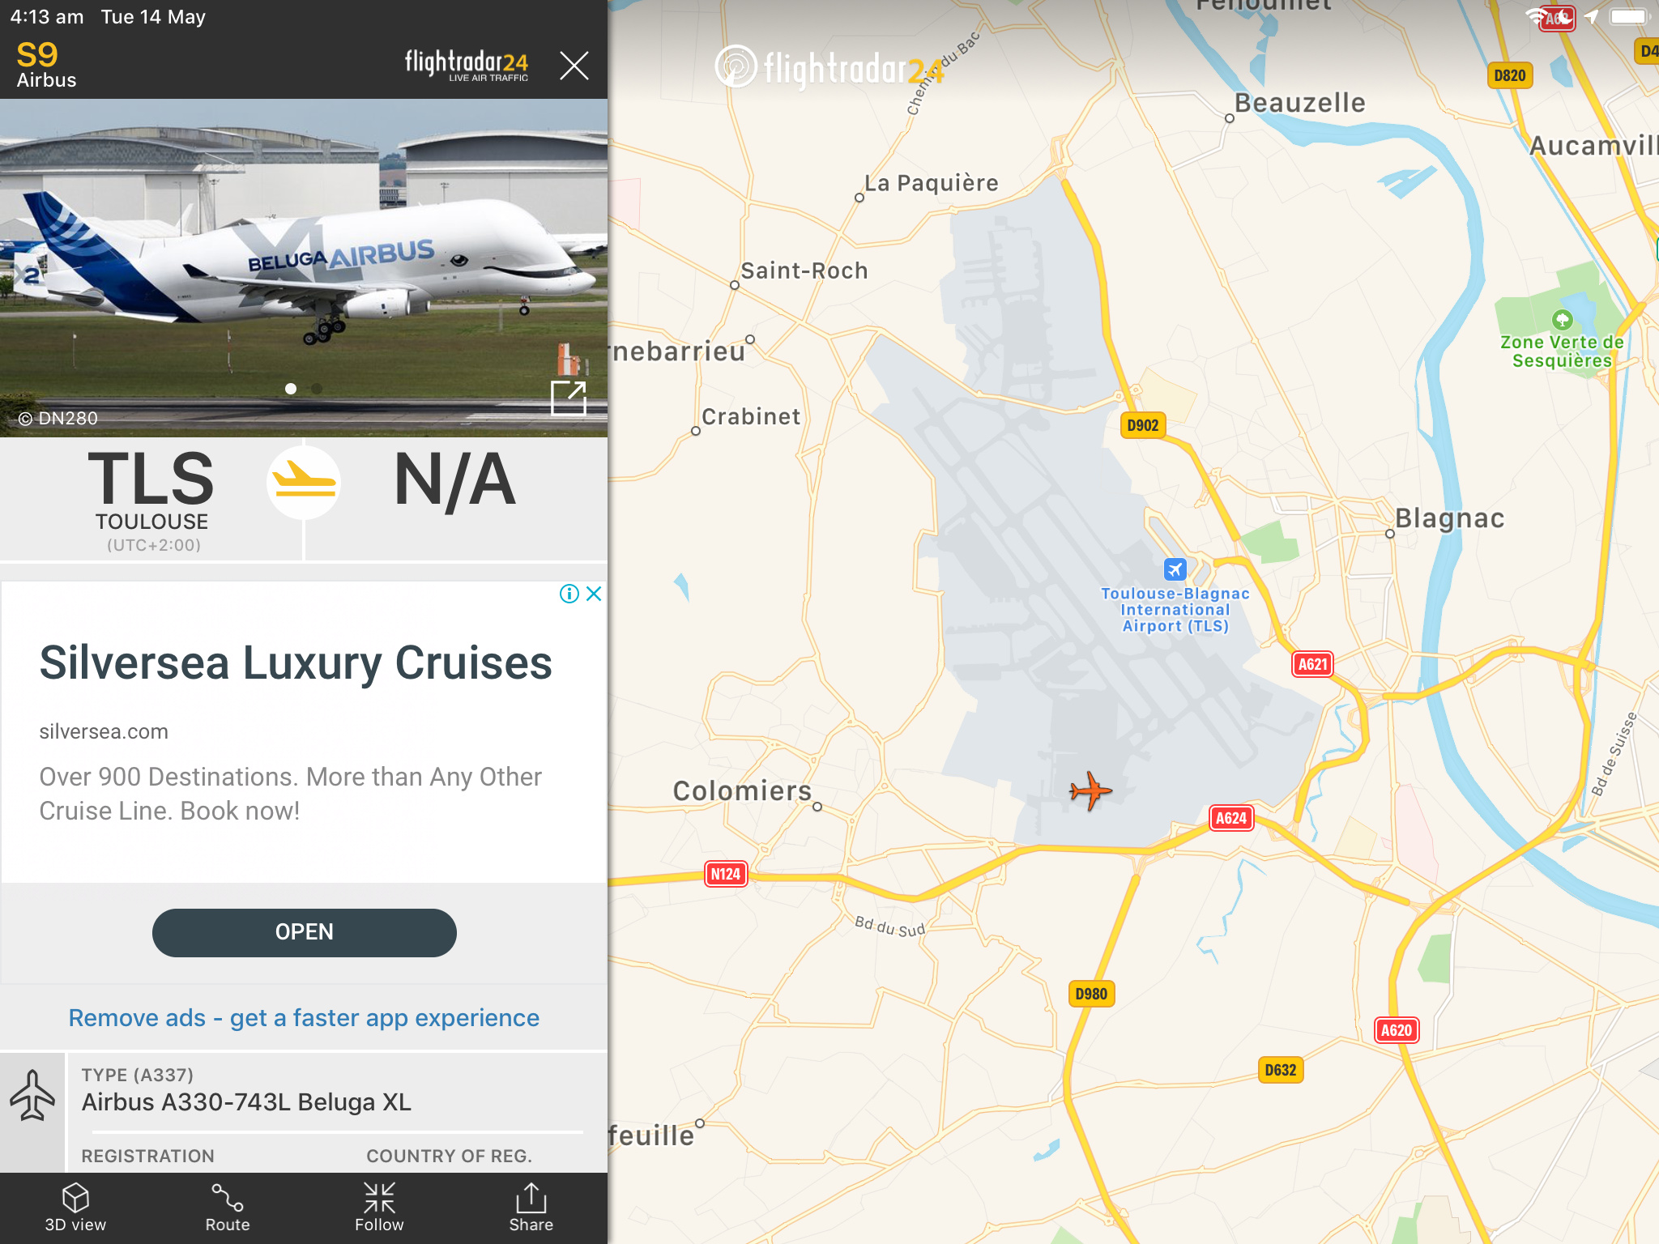1659x1244 pixels.
Task: Share this flight
Action: pos(531,1208)
